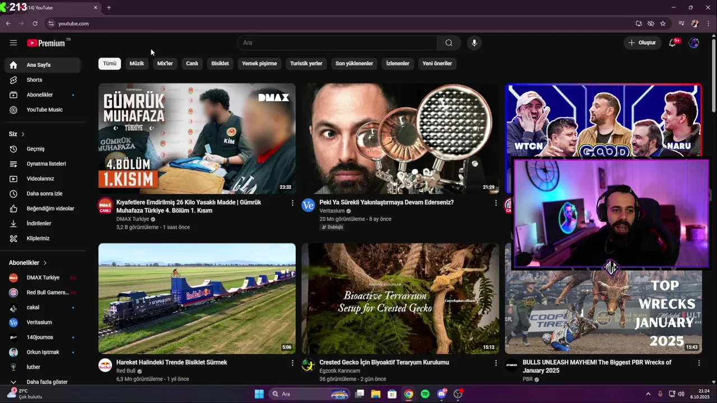Open Red Bull Gamers subscription channel
The height and width of the screenshot is (403, 717).
coord(43,292)
